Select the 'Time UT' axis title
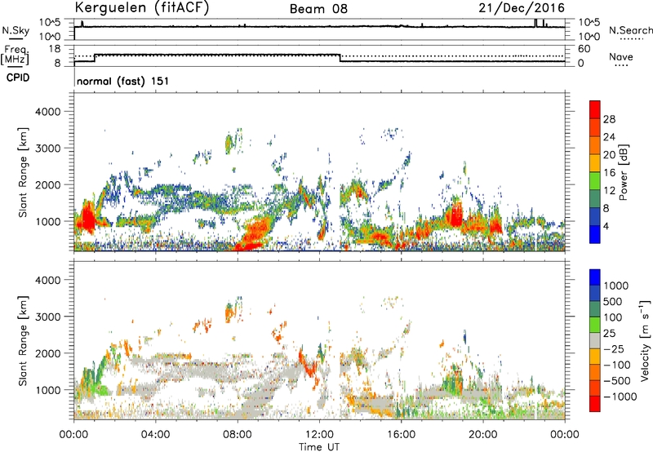Screen dimensions: 653x452 pos(319,447)
